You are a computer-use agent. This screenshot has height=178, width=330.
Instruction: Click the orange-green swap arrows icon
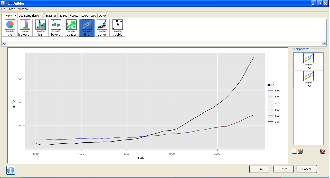click(300, 151)
